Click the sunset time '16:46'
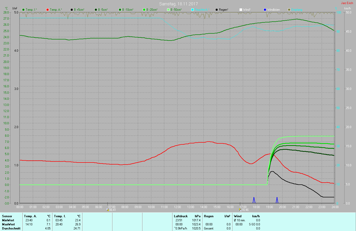This screenshot has width=356, height=231. point(245,210)
